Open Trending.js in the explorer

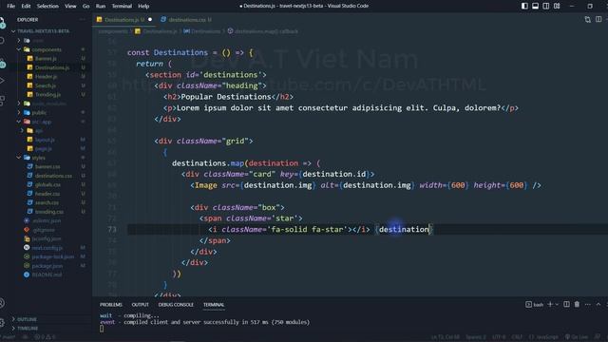[47, 95]
